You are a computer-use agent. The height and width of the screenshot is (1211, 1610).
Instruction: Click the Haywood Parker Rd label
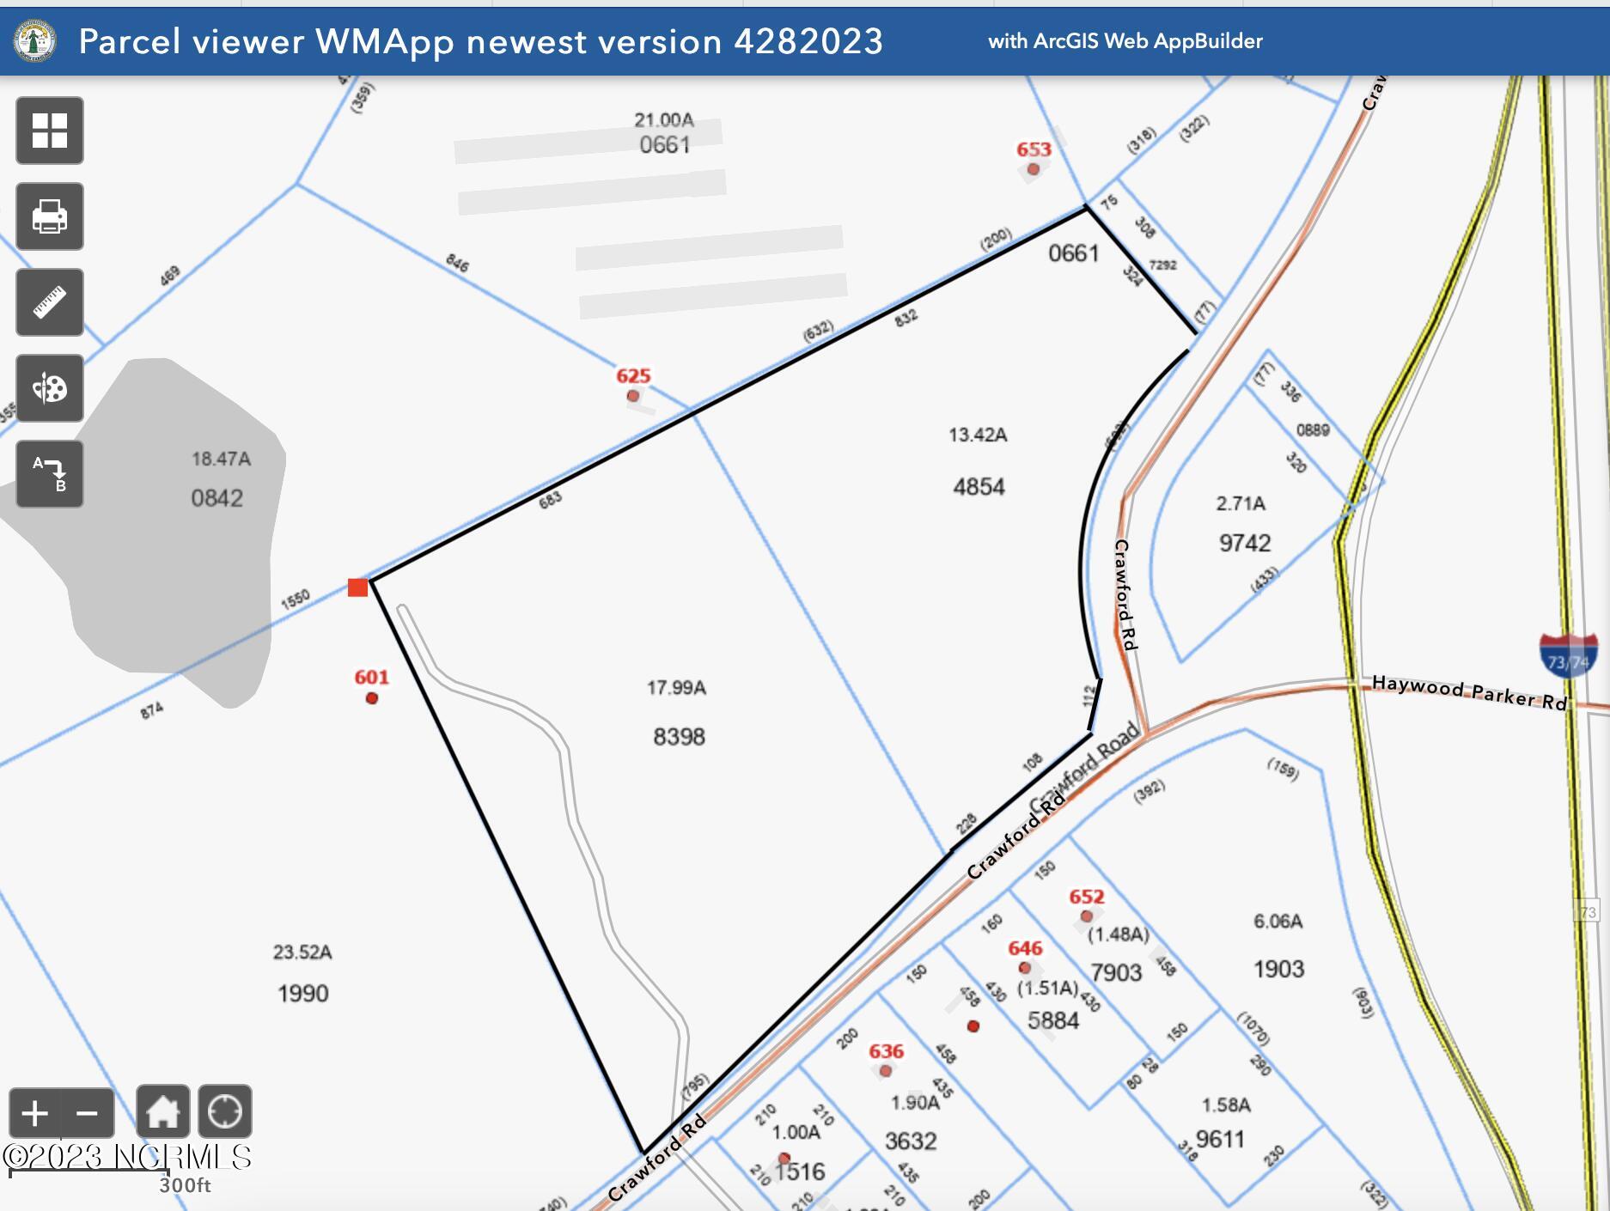pyautogui.click(x=1470, y=692)
